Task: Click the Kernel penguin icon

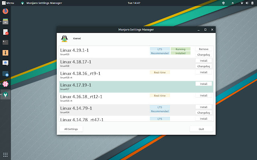Action: (64, 38)
